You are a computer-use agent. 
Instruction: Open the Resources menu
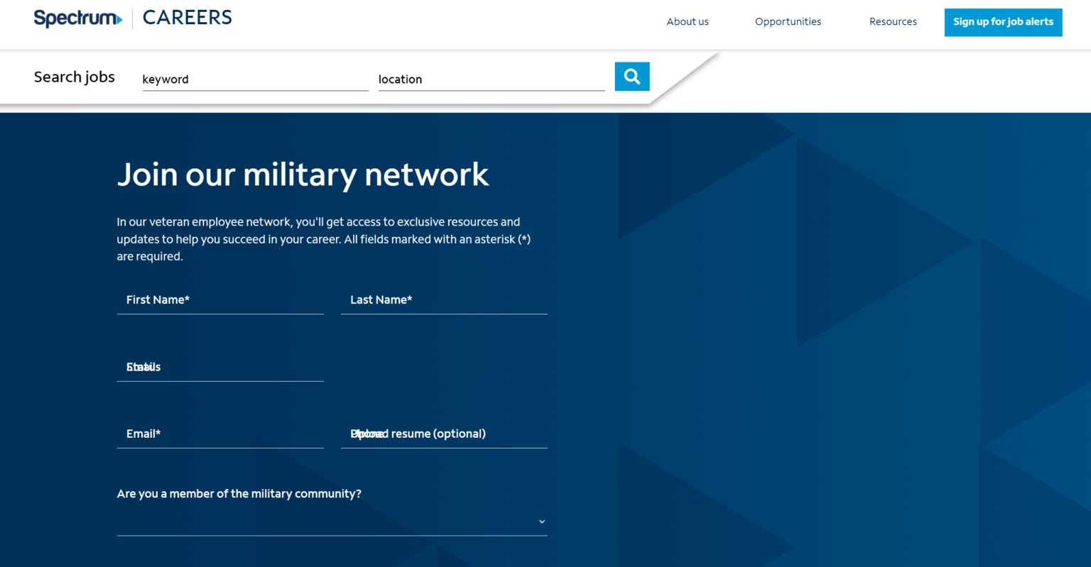[893, 21]
